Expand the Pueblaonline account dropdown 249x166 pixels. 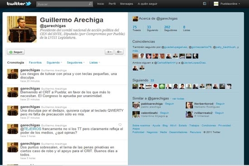[x=230, y=4]
